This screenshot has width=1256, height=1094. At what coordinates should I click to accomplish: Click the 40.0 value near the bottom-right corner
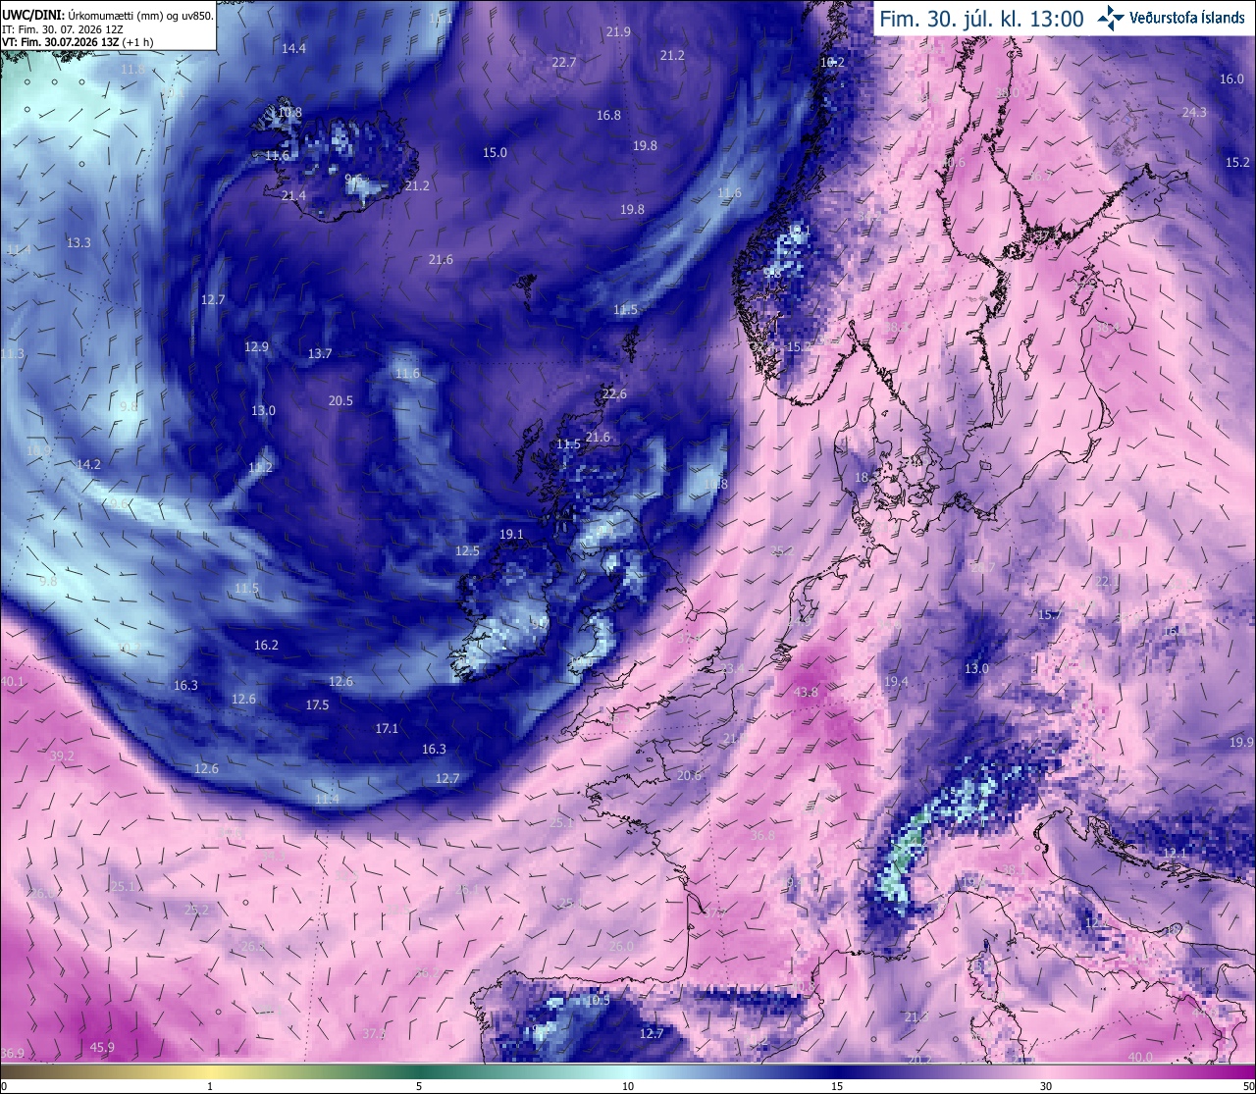[x=1140, y=1057]
